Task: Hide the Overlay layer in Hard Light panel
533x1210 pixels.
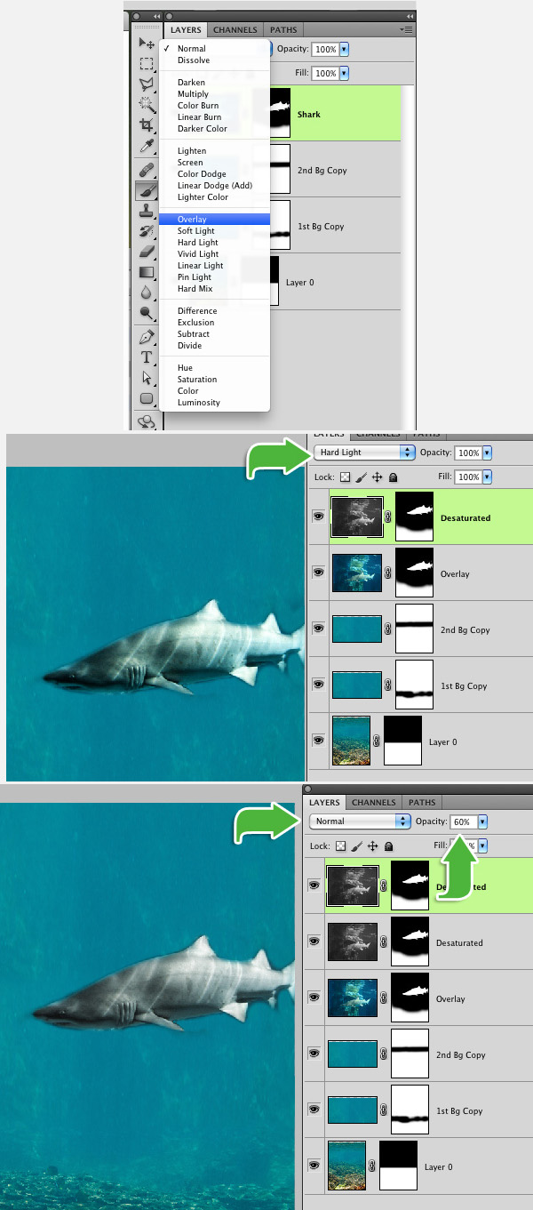Action: tap(318, 573)
